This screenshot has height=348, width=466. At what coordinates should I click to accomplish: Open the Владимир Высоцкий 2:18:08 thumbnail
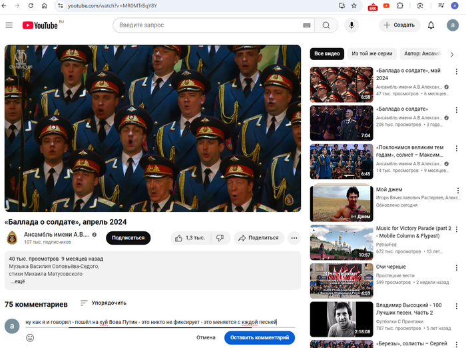pyautogui.click(x=342, y=319)
